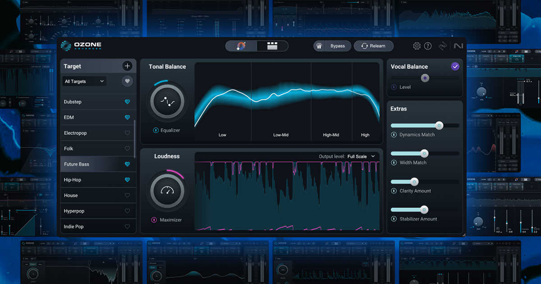Click the Stabilizer Amount slider handle
Screen dimensions: 541x284
click(x=424, y=210)
